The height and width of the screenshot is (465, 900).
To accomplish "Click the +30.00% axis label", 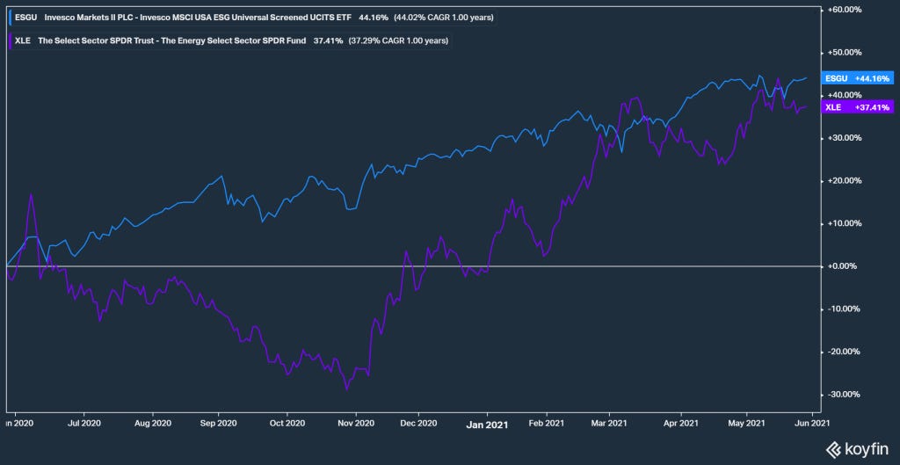I will coord(846,138).
